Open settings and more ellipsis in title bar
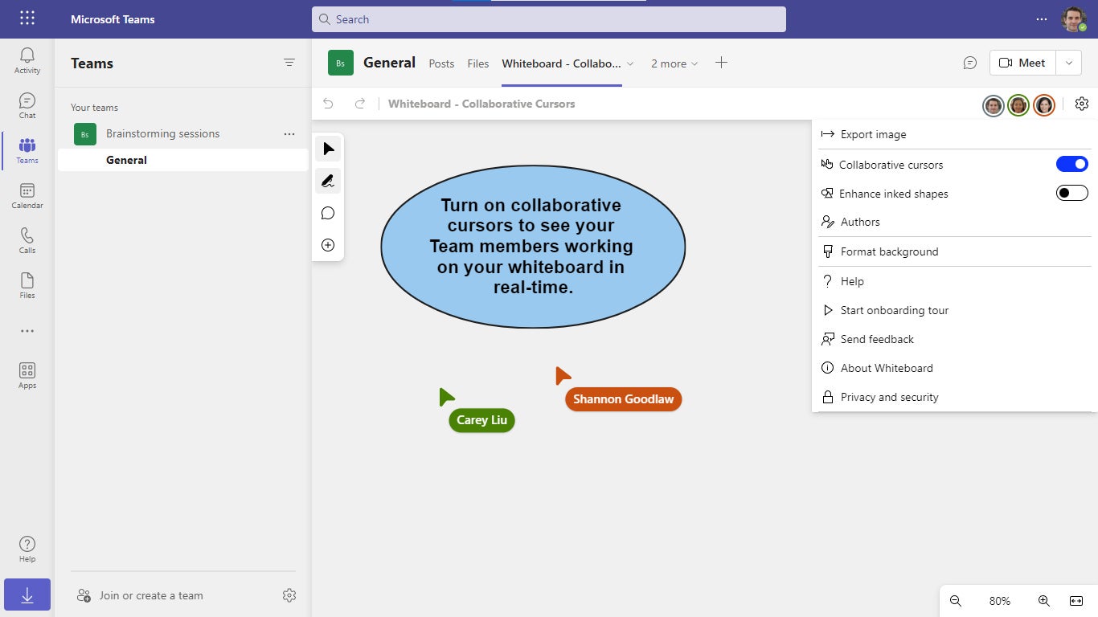The height and width of the screenshot is (617, 1098). tap(1042, 19)
